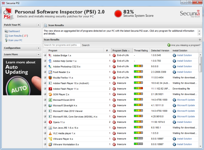The image size is (204, 150).
Task: Click the globe icon beside Opera Install Solution
Action: 174,122
